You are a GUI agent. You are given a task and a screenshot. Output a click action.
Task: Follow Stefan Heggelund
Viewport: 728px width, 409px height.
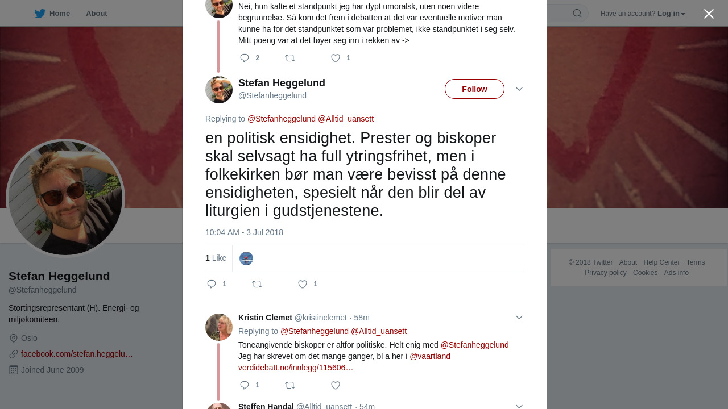[x=474, y=89]
